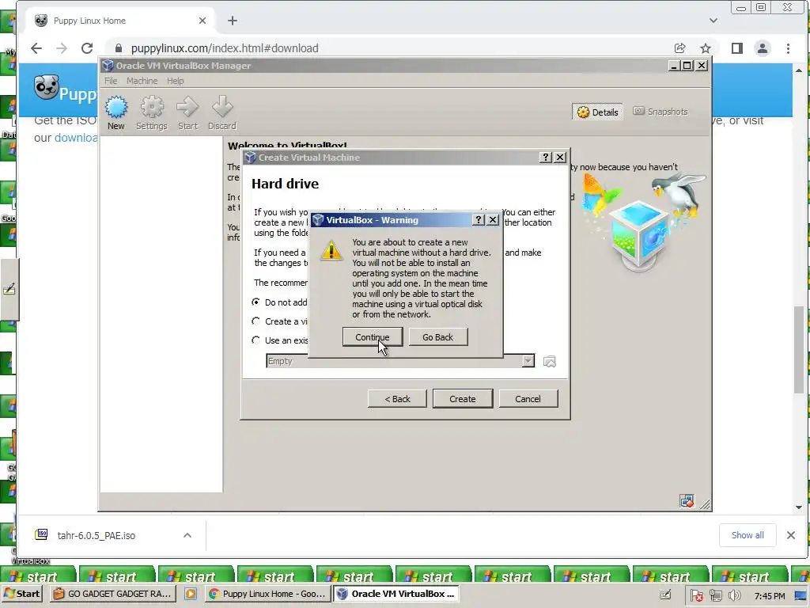Image resolution: width=810 pixels, height=608 pixels.
Task: Click the volume speaker tray icon
Action: [x=734, y=595]
